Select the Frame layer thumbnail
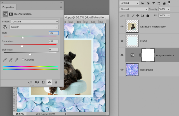This screenshot has width=179, height=116. click(x=132, y=41)
